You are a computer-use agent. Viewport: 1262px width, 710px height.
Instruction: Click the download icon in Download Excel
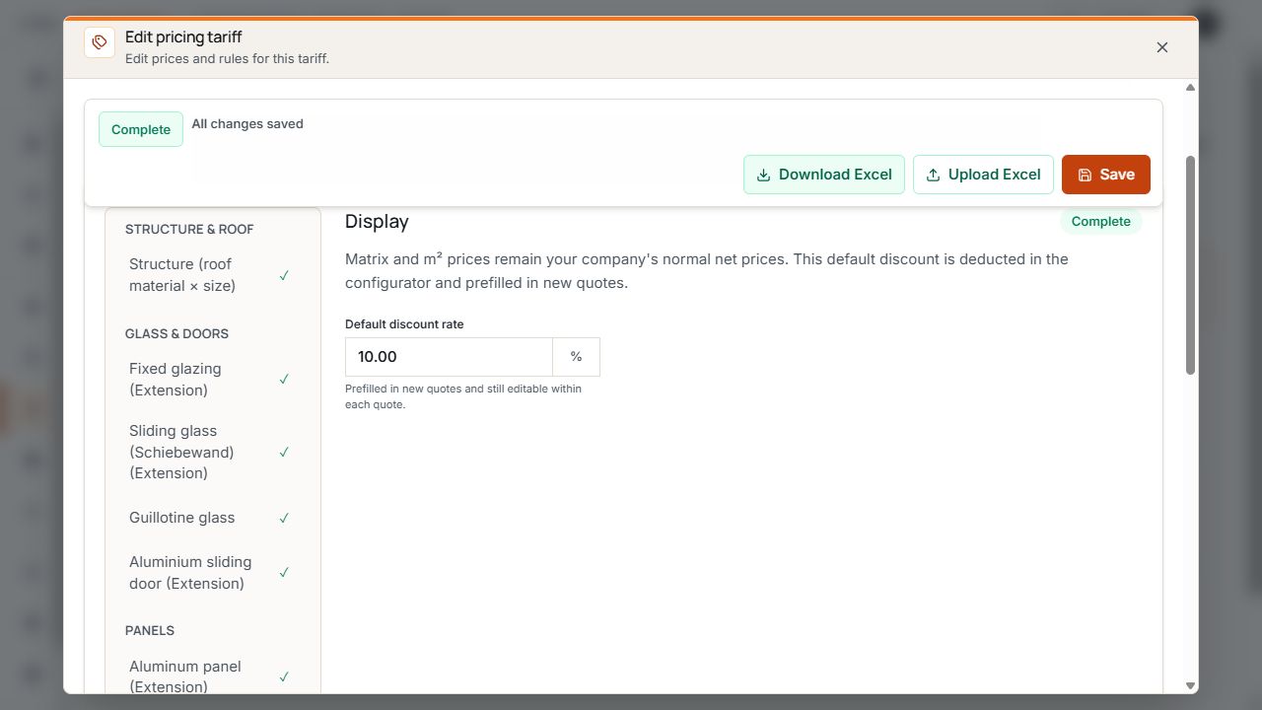763,175
